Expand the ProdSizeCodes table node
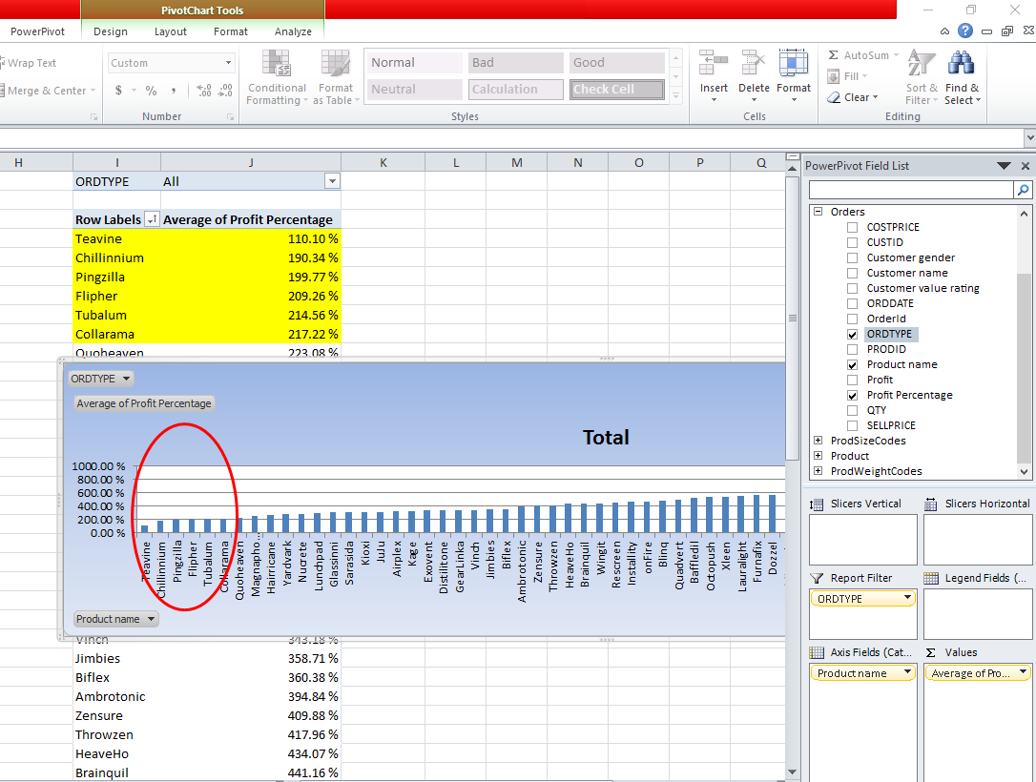This screenshot has height=782, width=1036. (x=818, y=441)
